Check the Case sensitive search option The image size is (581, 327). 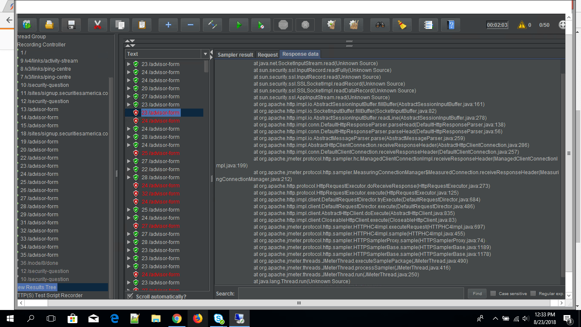tap(493, 293)
